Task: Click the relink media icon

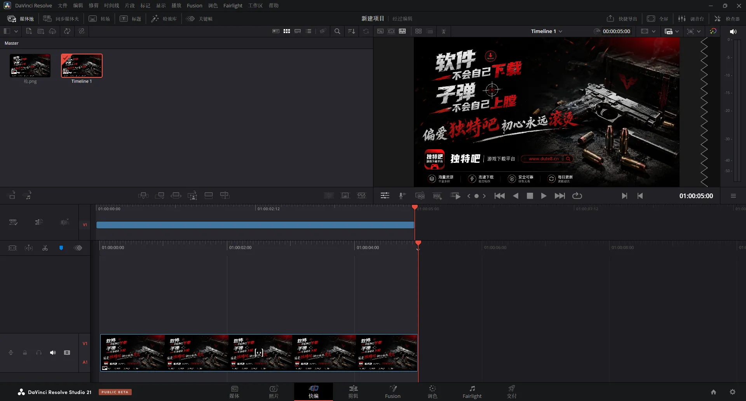Action: (x=81, y=31)
